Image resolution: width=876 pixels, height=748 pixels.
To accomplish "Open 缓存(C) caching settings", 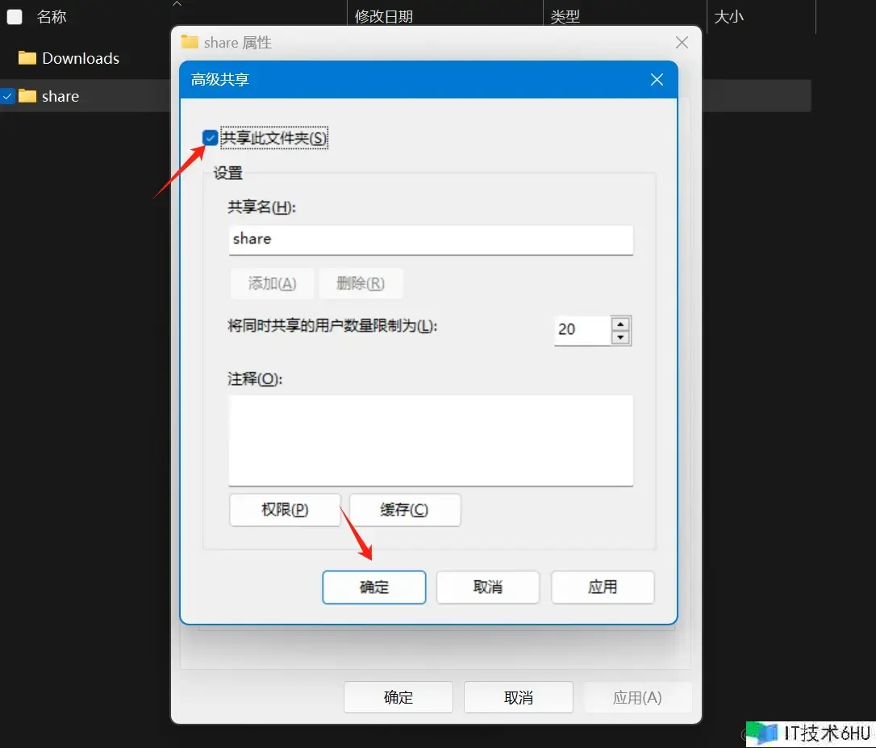I will (x=405, y=510).
